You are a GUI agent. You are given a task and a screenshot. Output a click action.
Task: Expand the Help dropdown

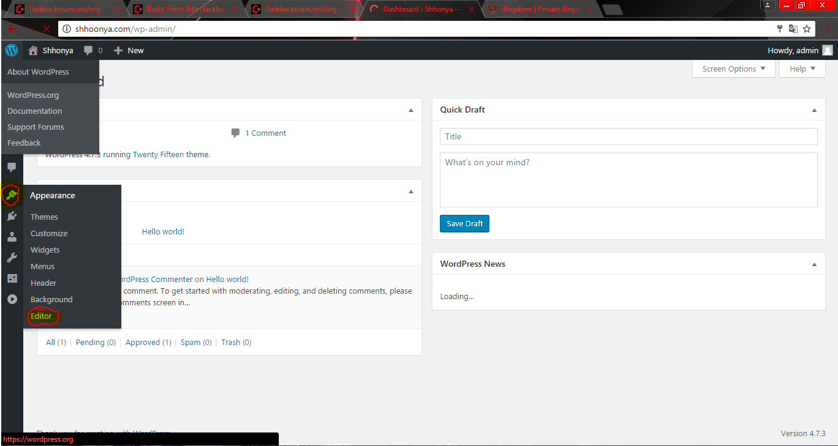click(802, 69)
